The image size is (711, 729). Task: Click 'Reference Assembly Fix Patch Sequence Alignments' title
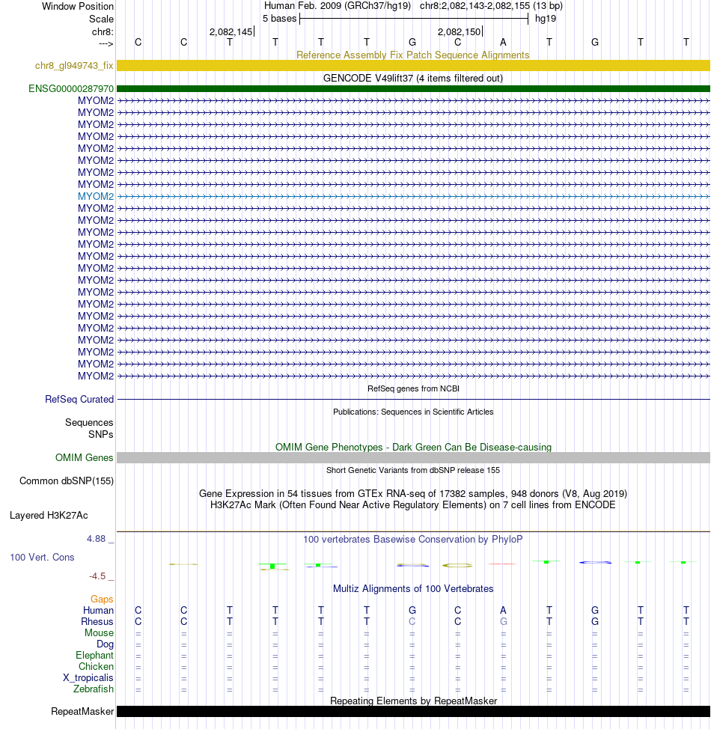pos(413,55)
